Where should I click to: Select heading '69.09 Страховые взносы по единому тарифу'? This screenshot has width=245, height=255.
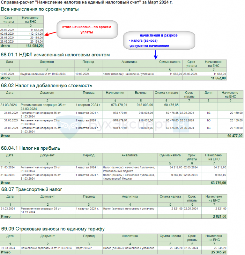coord(53,229)
